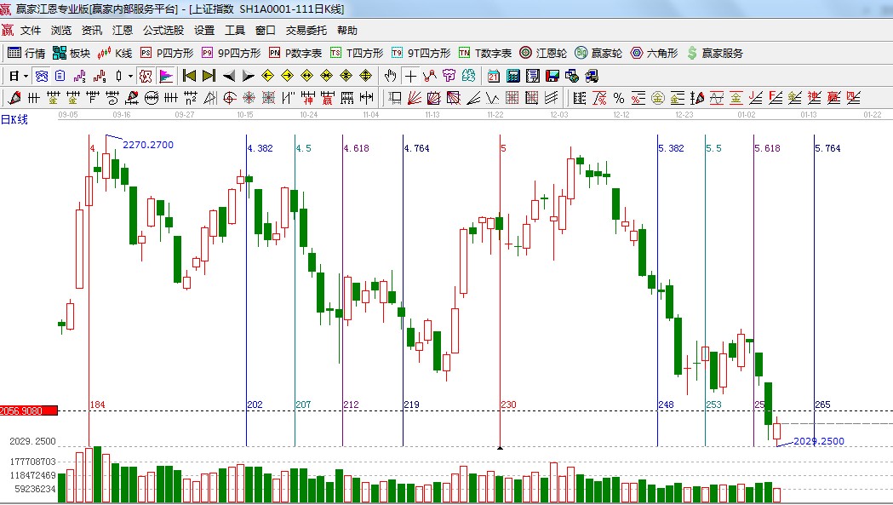Toggle the pressed colored flag toolbar button
Screen dimensions: 893x505
[166, 76]
